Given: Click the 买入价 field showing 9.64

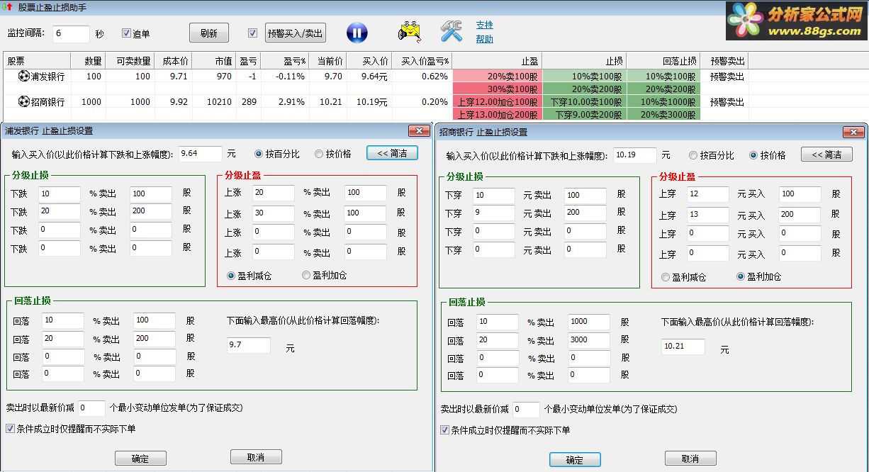Looking at the screenshot, I should point(200,153).
